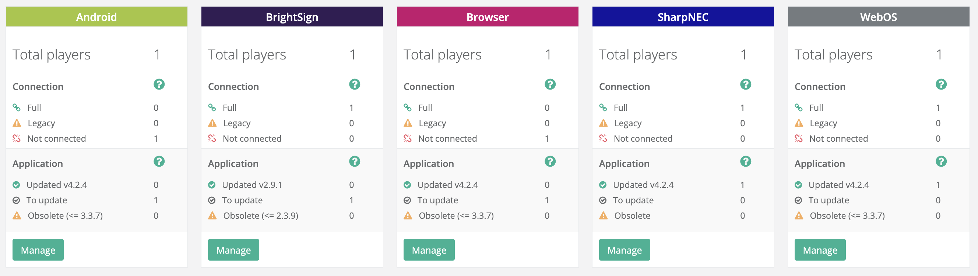Open BrightSign Application help icon
978x276 pixels.
(x=354, y=161)
